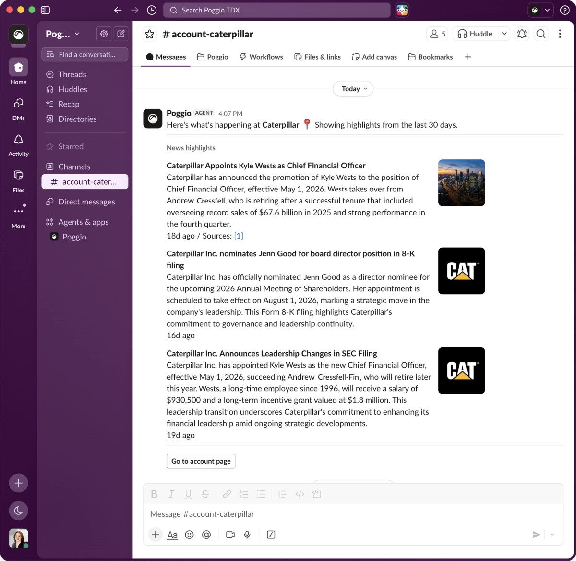This screenshot has height=561, width=576.
Task: Open the help question mark icon
Action: tap(565, 10)
